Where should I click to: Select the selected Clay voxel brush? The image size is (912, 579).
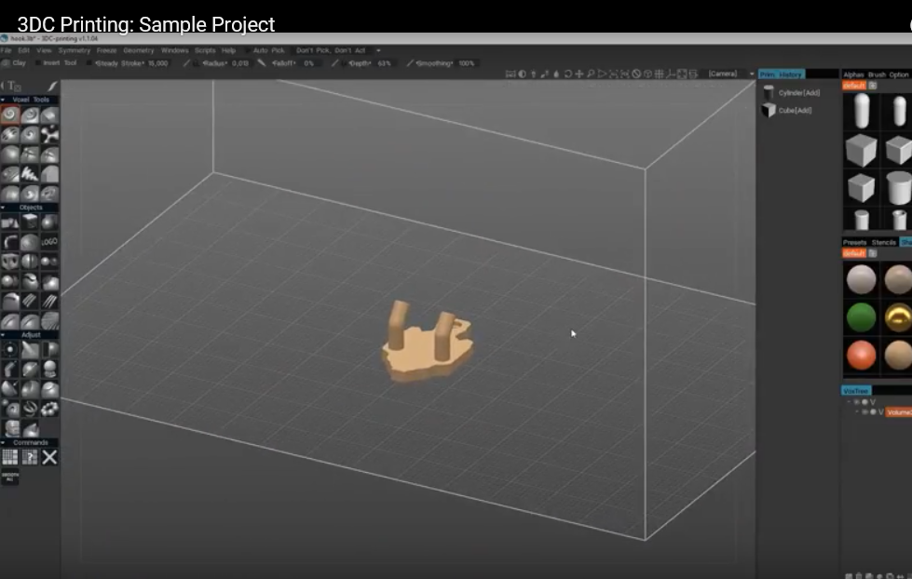tap(10, 114)
